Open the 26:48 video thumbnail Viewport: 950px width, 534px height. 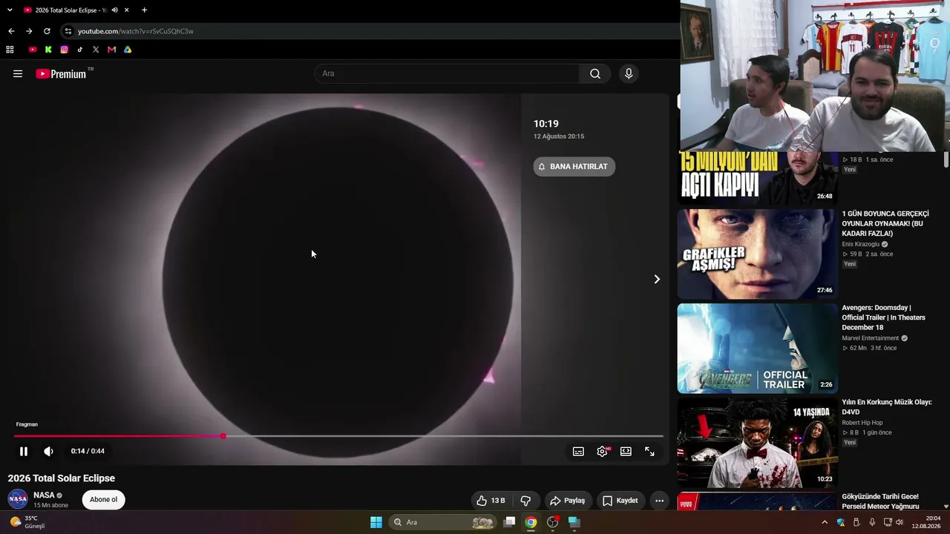coord(757,178)
